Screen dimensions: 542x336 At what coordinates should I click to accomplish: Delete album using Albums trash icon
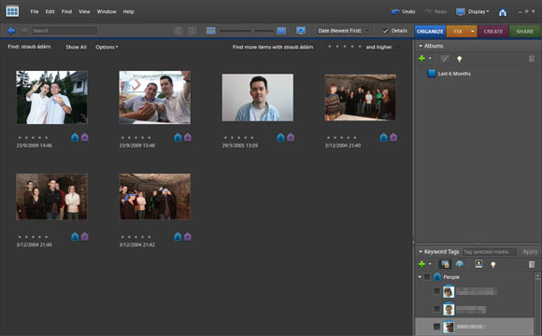pyautogui.click(x=532, y=59)
